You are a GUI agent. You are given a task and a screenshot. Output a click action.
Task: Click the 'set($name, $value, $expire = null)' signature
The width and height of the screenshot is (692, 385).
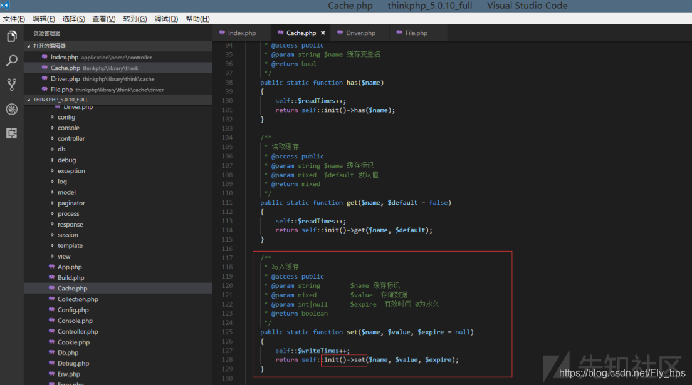(x=409, y=332)
